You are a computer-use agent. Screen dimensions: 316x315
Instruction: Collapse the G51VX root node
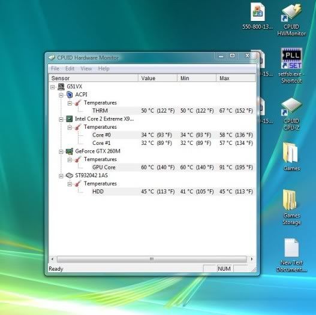pyautogui.click(x=53, y=87)
